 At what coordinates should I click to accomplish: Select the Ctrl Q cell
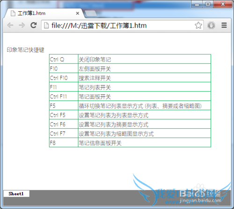[64, 59]
